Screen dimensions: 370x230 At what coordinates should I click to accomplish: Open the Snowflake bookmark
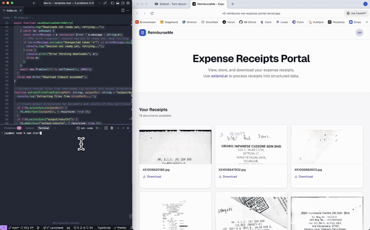click(x=210, y=22)
